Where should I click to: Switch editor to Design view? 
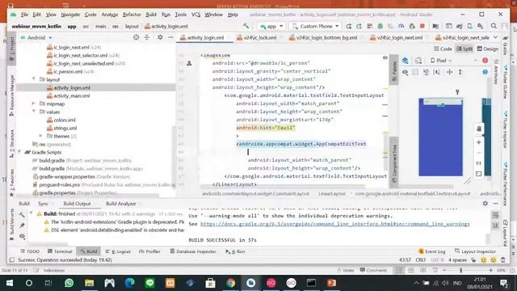click(488, 48)
